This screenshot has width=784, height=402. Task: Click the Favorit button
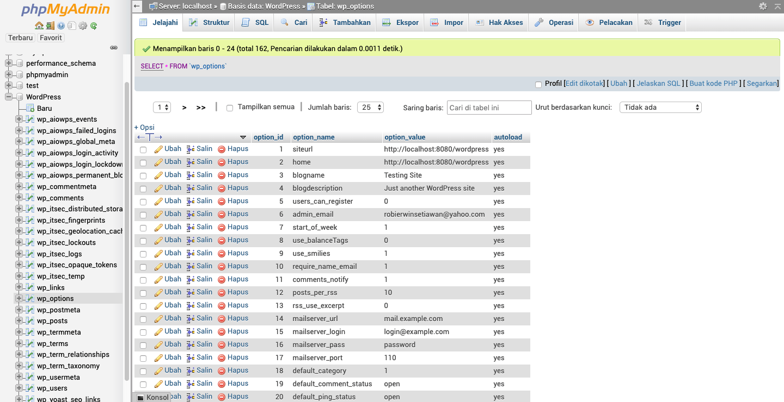[51, 37]
